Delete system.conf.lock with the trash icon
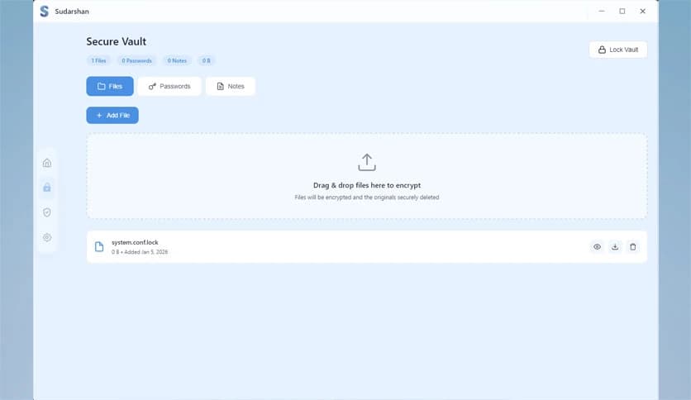The width and height of the screenshot is (691, 400). pos(633,247)
